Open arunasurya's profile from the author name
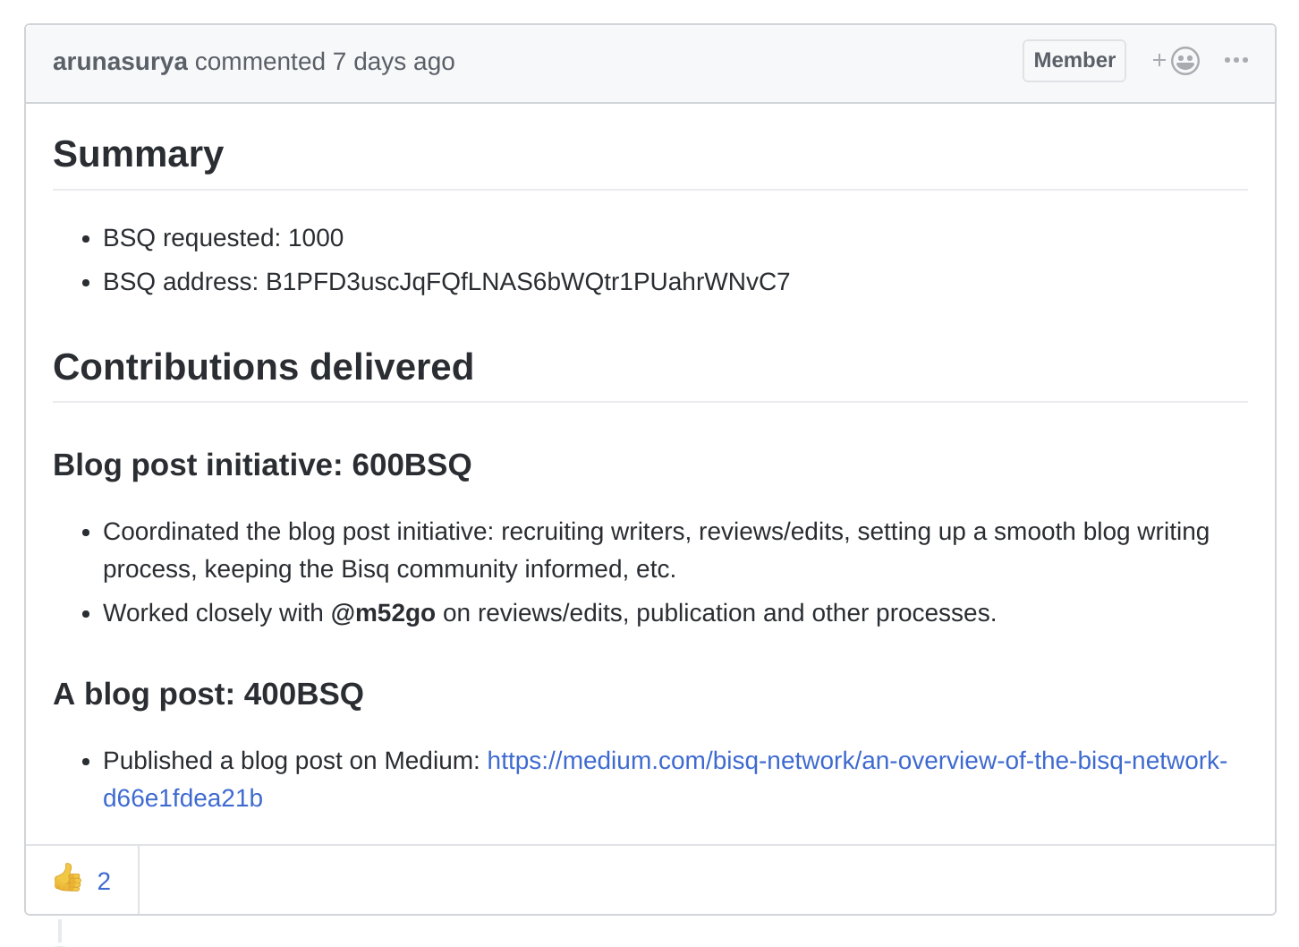Screen dimensions: 1299x947 click(120, 62)
